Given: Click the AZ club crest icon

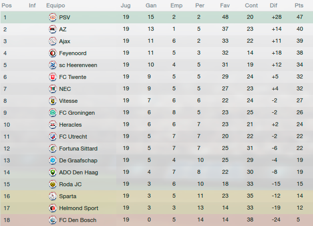Looking at the screenshot, I should [53, 29].
